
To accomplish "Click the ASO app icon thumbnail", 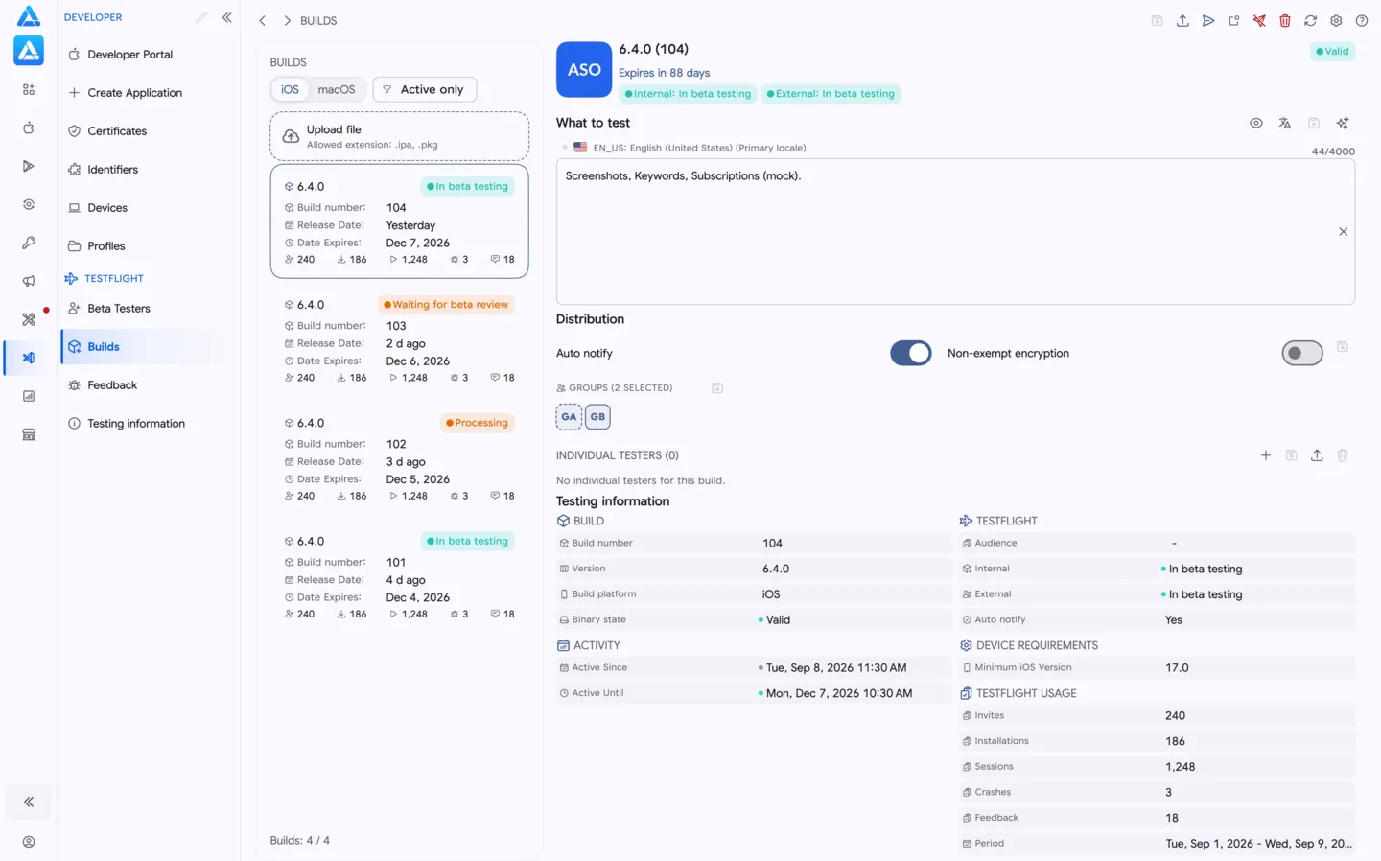I will [584, 69].
